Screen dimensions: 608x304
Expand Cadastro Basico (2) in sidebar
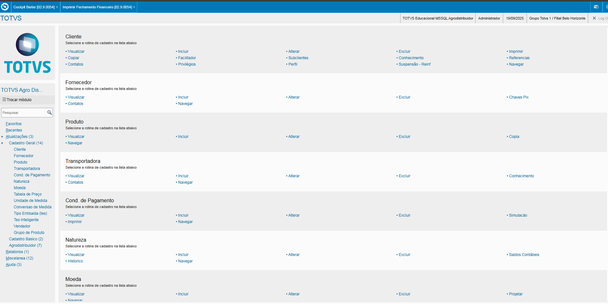26,239
